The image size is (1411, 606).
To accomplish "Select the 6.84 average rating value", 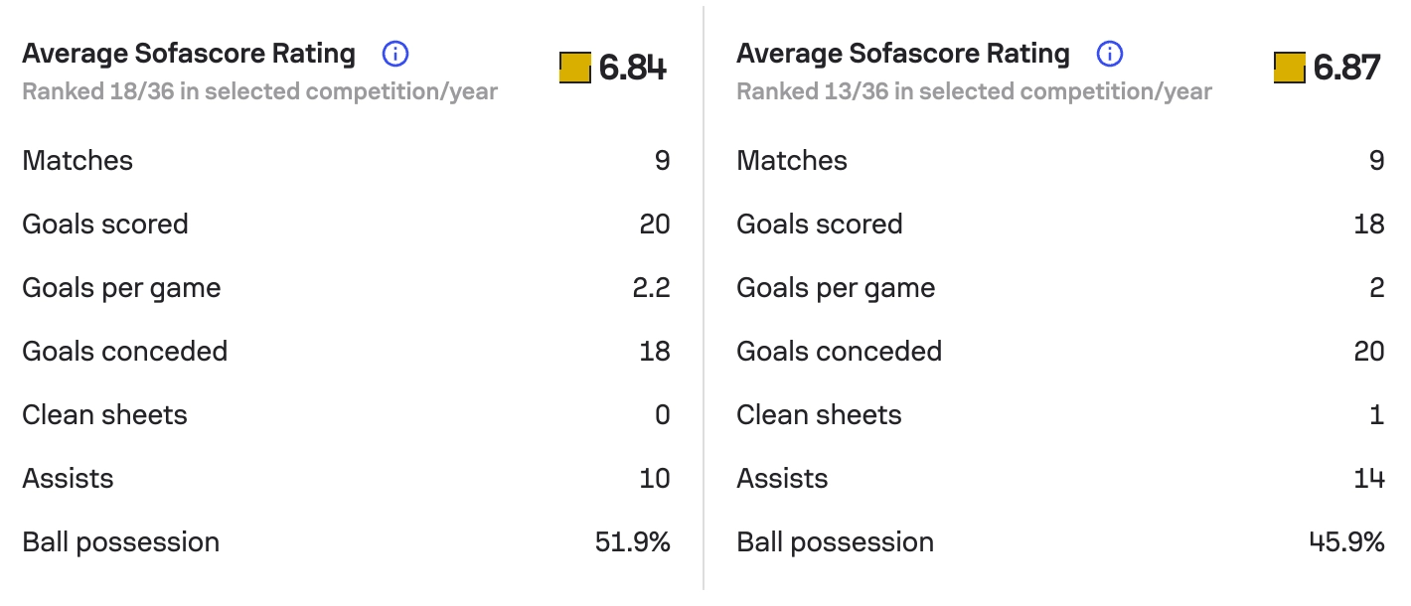I will click(633, 68).
